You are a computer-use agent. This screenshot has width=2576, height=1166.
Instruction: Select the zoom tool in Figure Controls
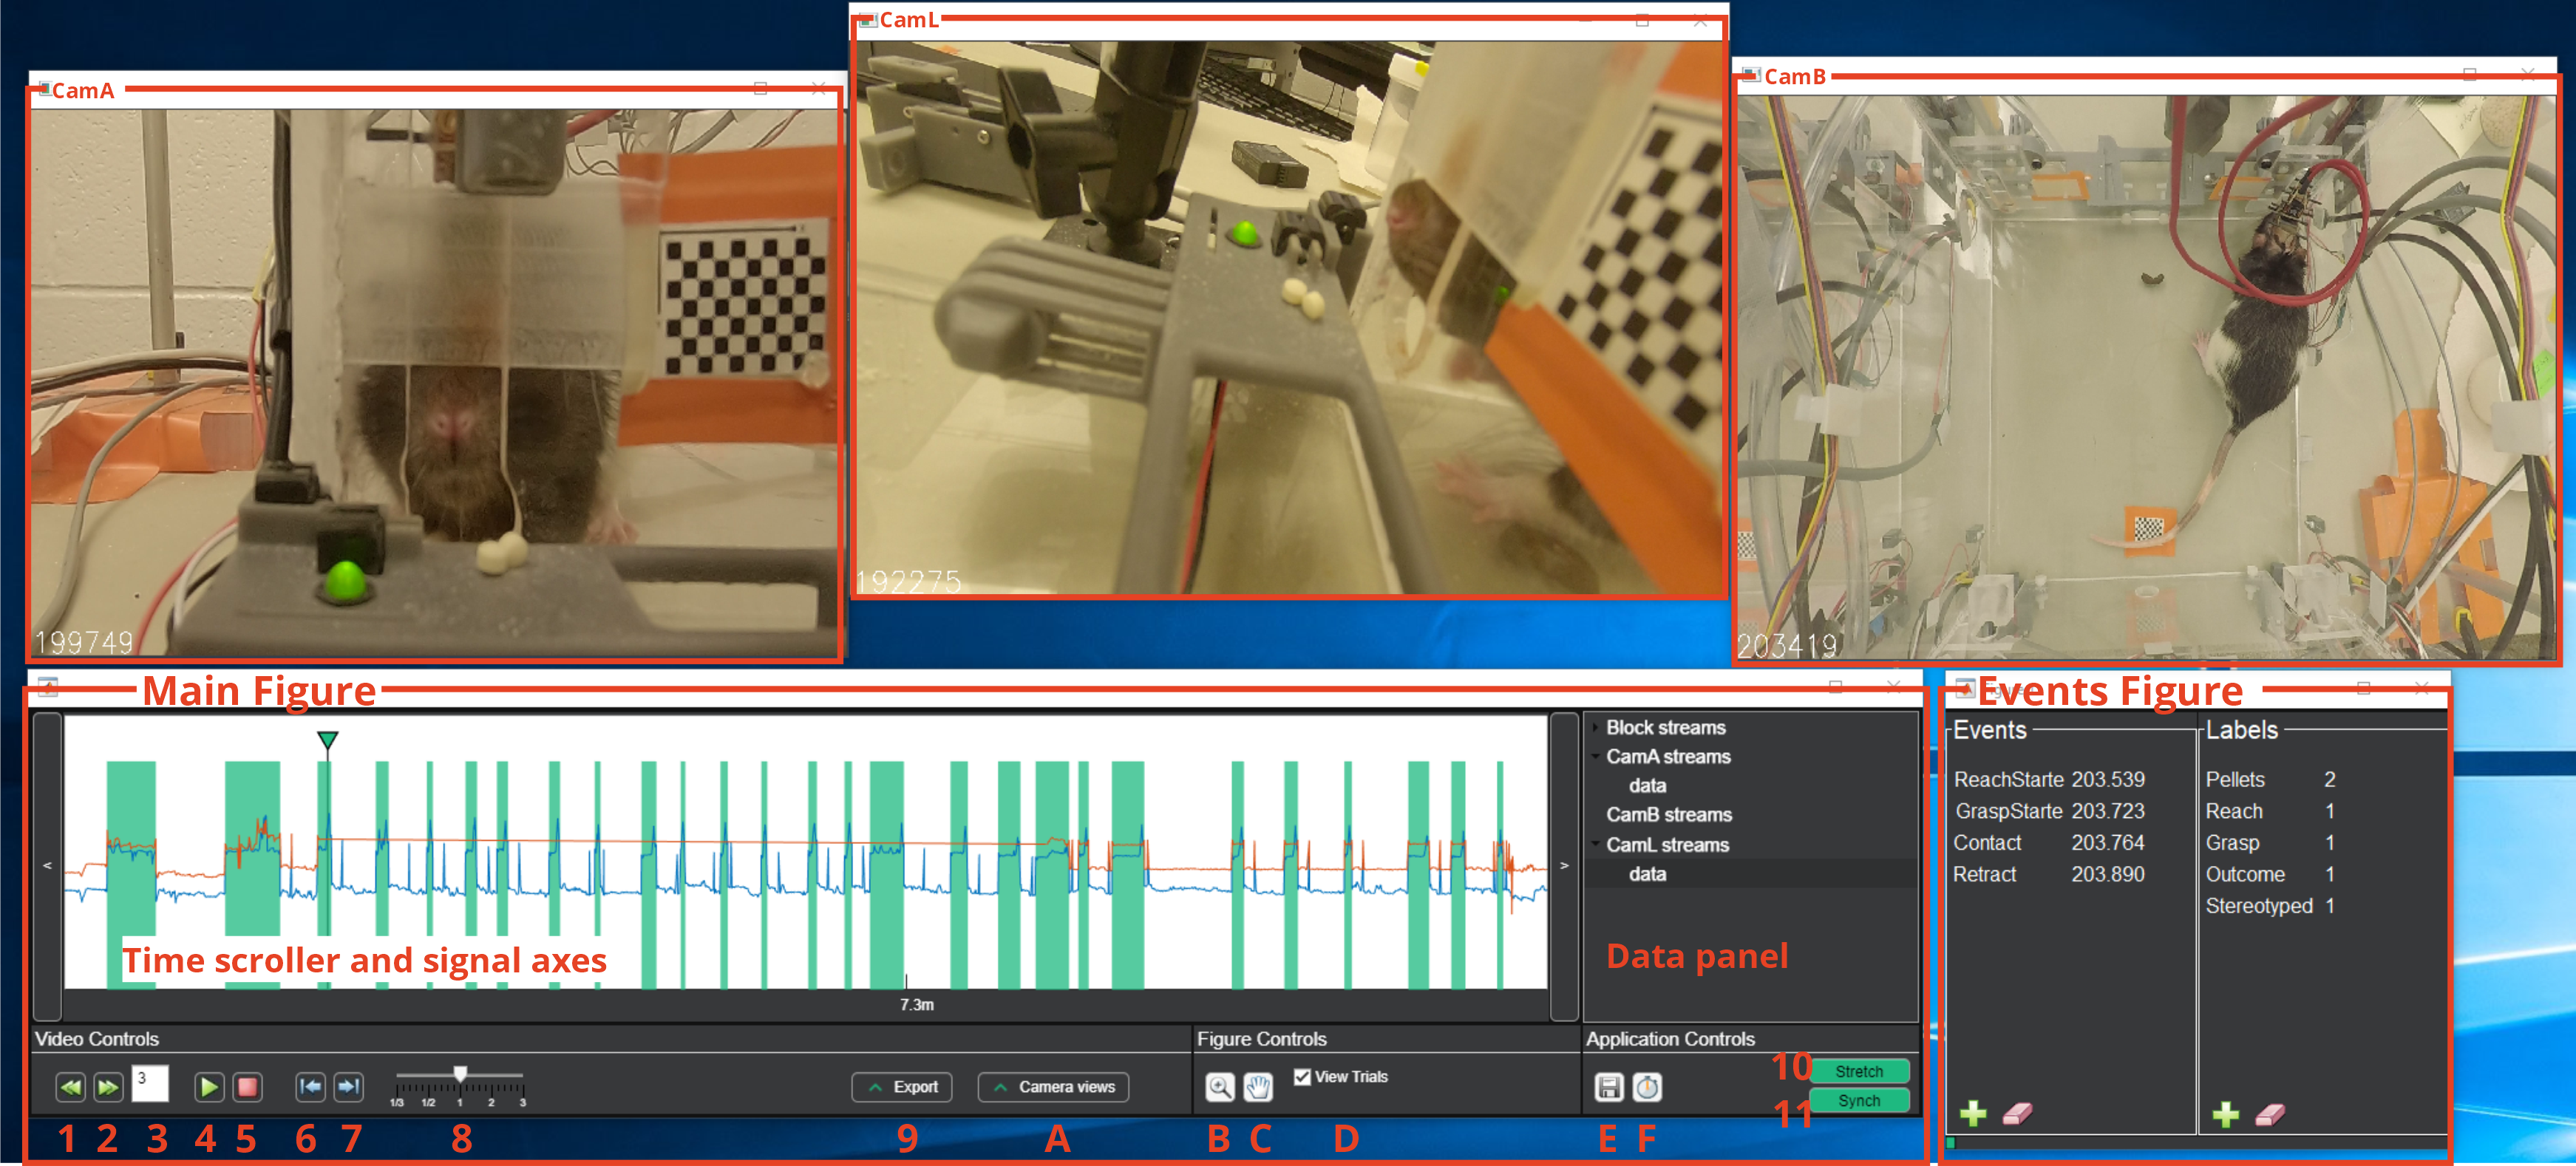(x=1222, y=1086)
